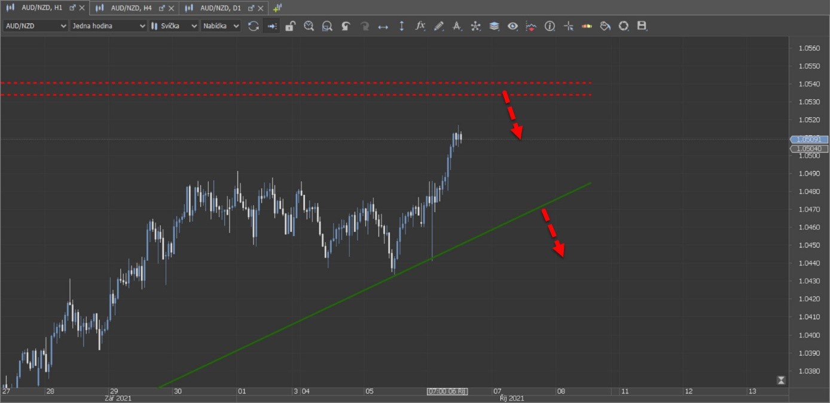The width and height of the screenshot is (830, 403).
Task: Open the layers stack icon
Action: (494, 26)
